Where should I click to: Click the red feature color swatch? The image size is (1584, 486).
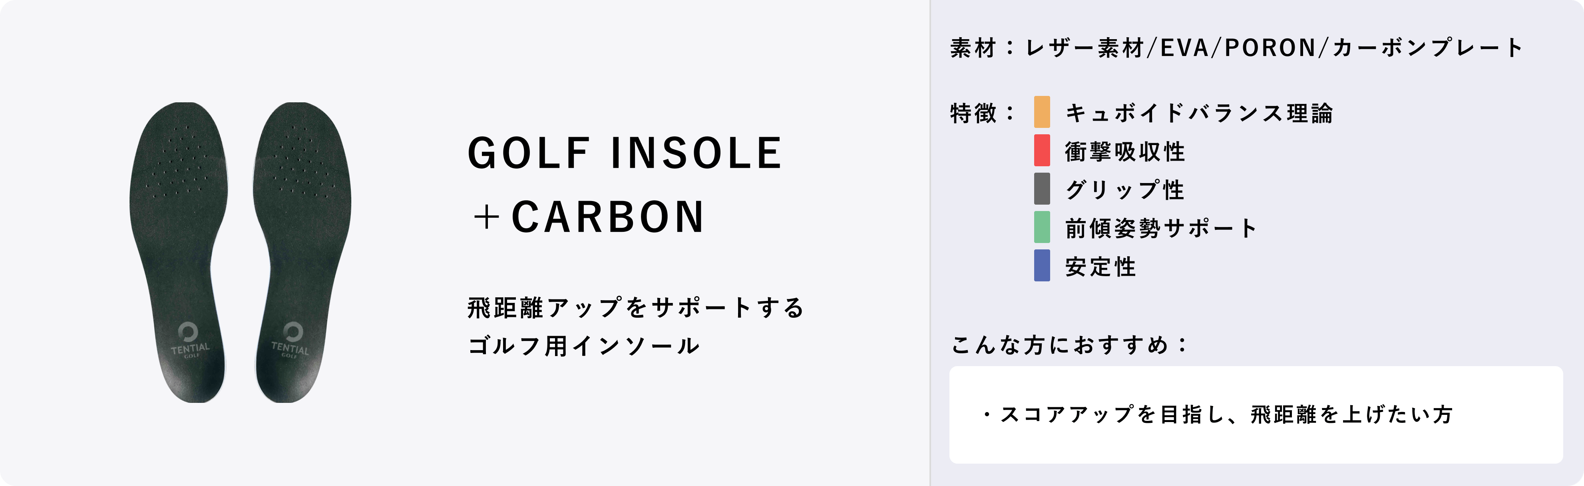(1042, 150)
